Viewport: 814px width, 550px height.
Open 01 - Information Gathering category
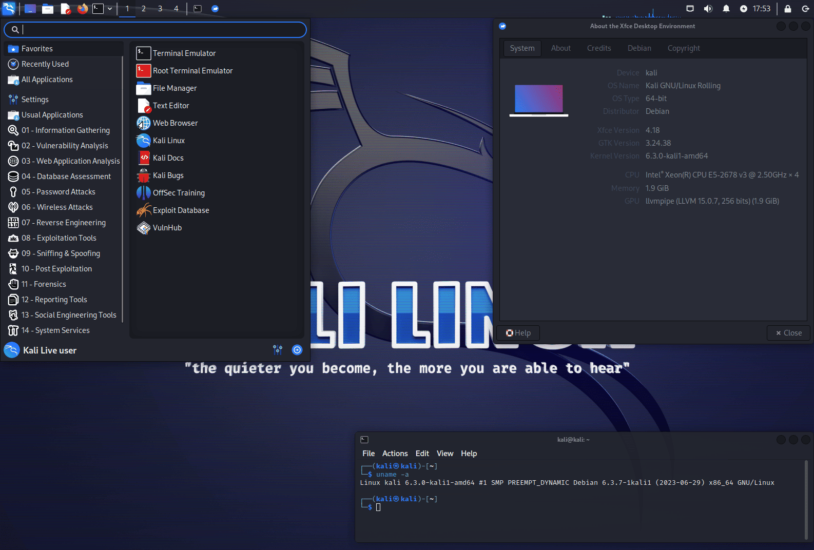click(x=64, y=130)
